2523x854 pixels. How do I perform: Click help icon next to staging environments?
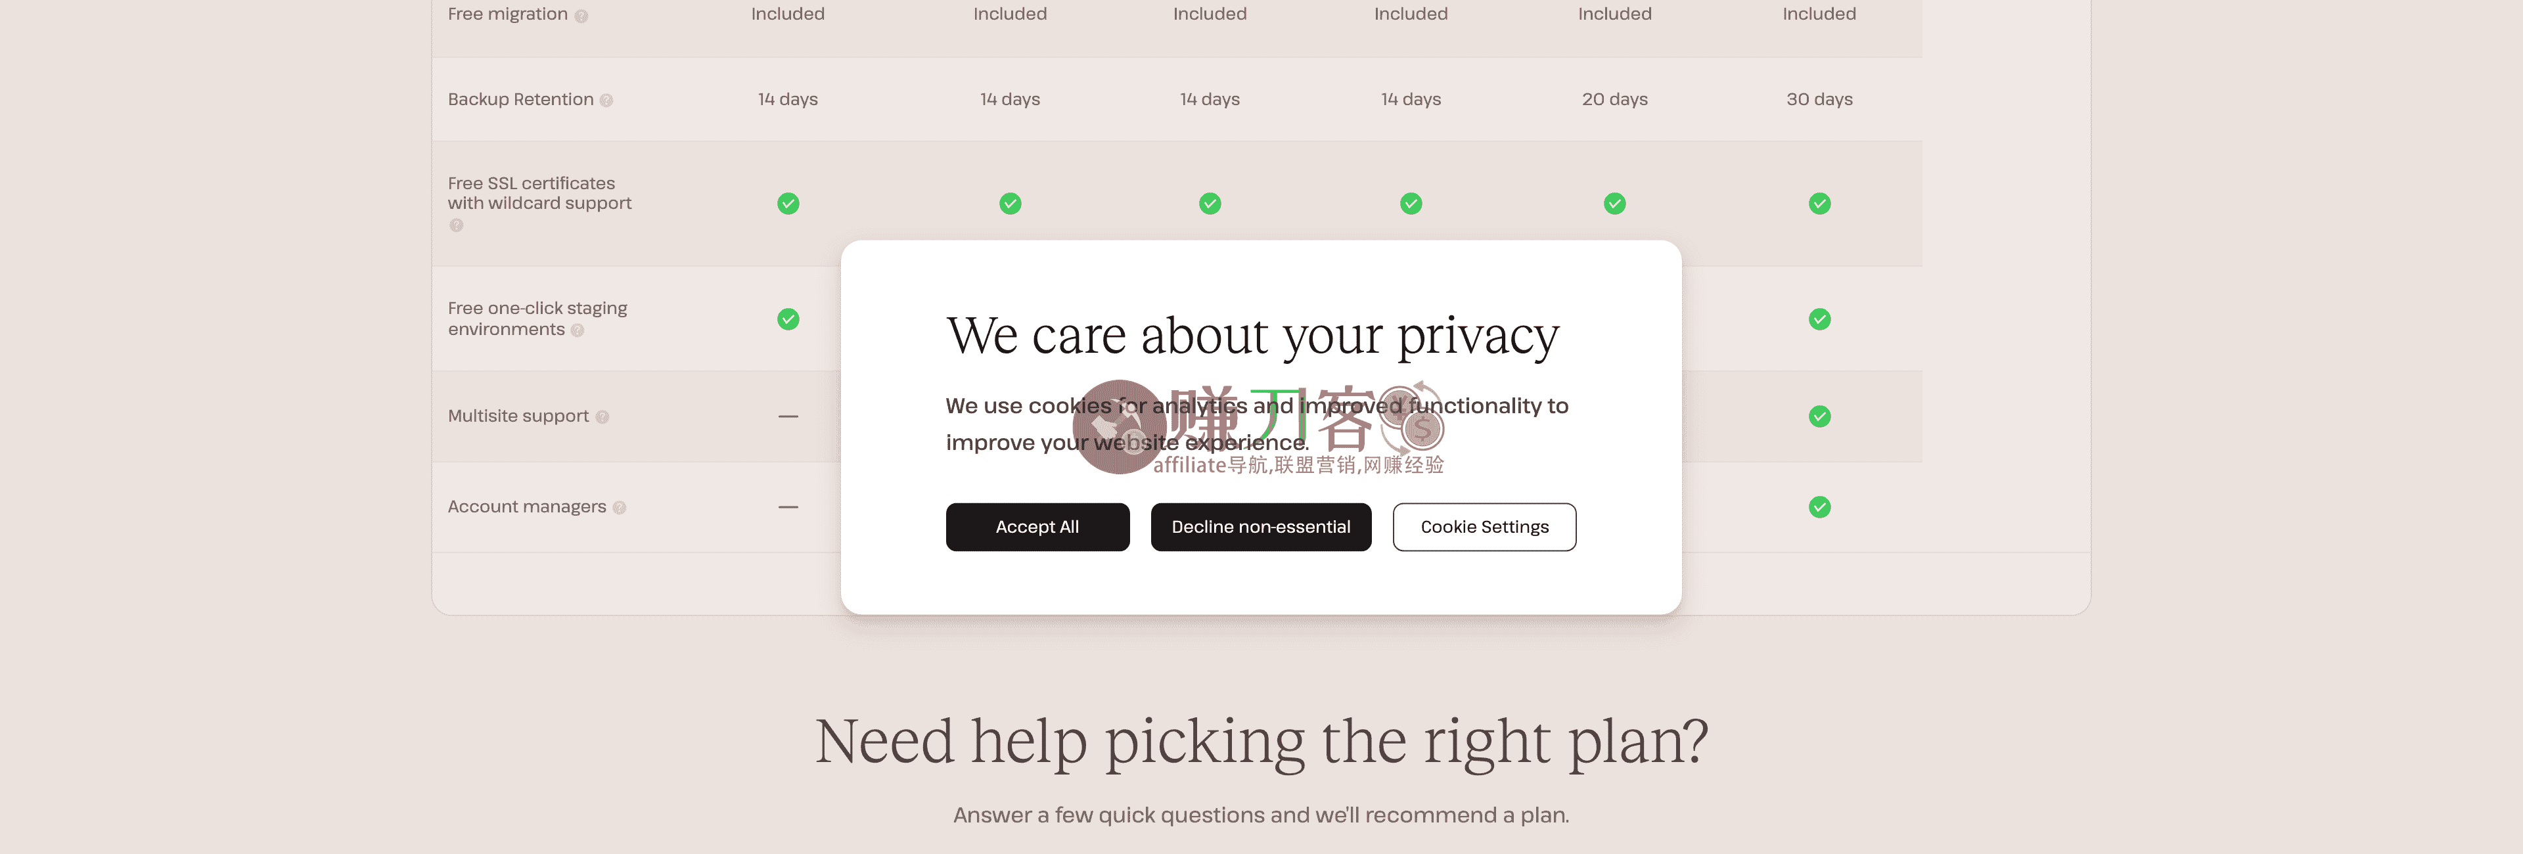[x=578, y=330]
